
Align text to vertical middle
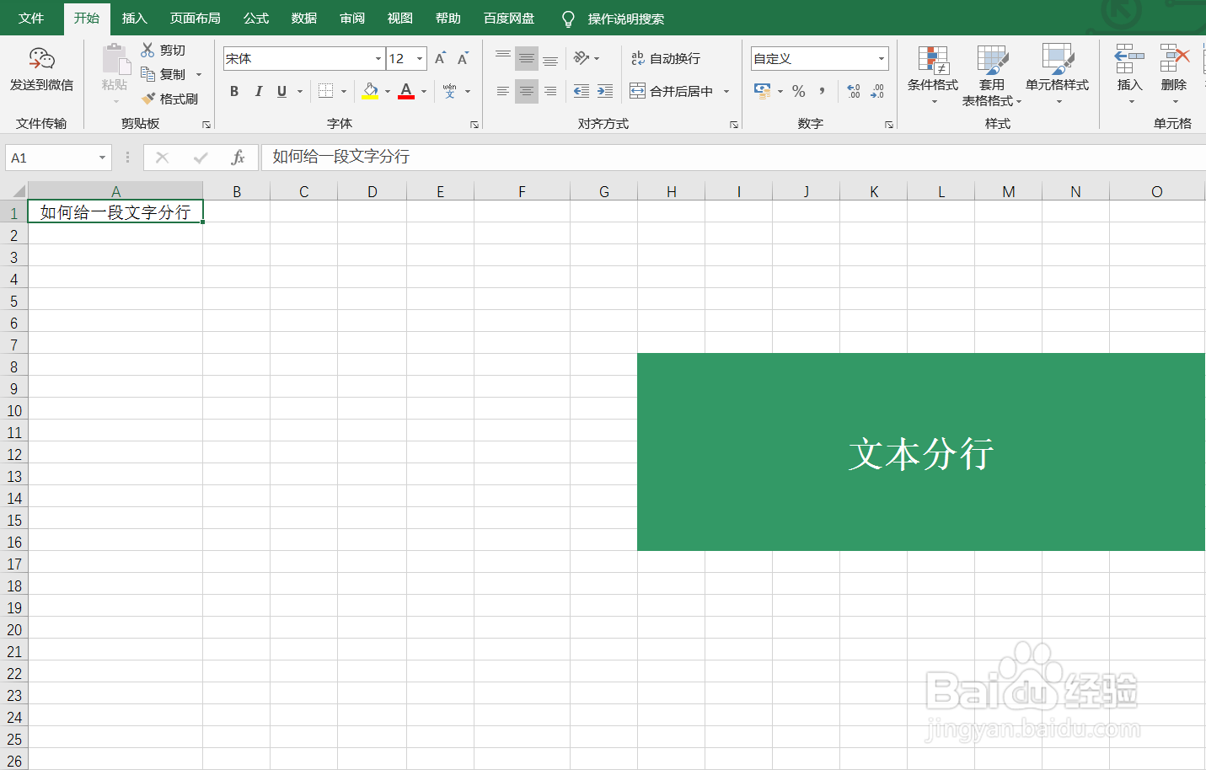click(527, 58)
